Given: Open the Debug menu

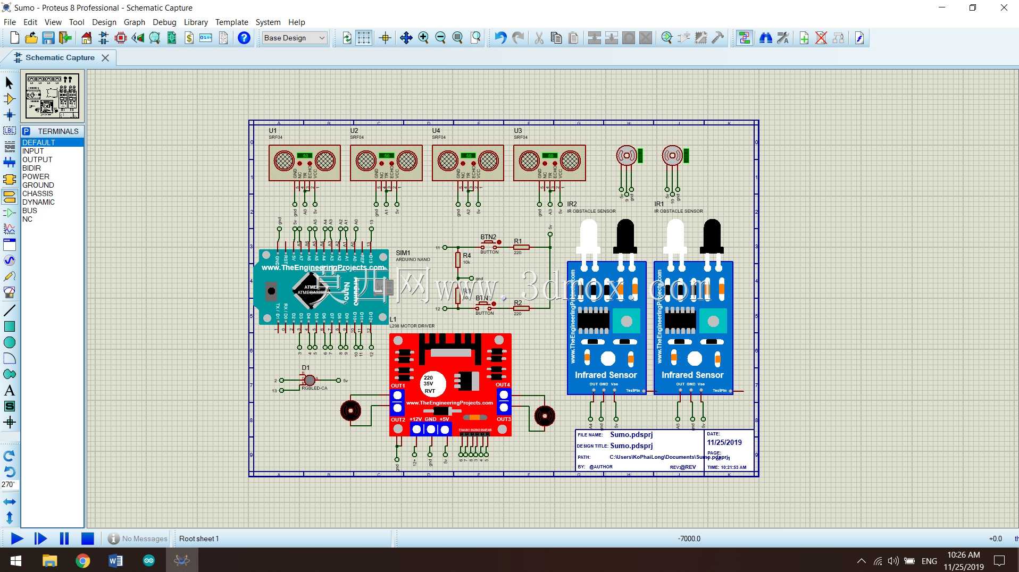Looking at the screenshot, I should pos(164,22).
